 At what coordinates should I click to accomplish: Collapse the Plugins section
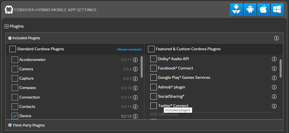[7, 27]
